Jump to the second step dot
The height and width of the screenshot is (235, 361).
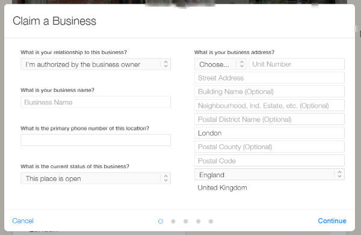tap(173, 221)
